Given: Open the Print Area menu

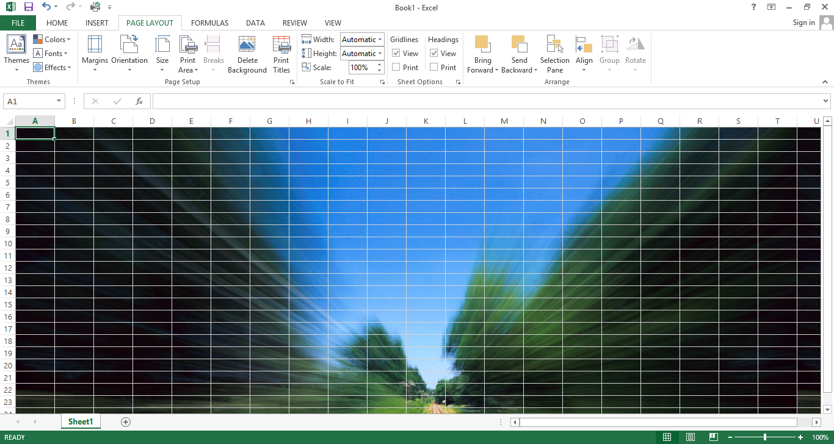Looking at the screenshot, I should coord(188,53).
